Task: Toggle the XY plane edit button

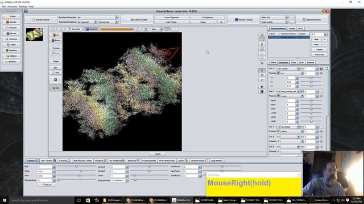Action: tap(262, 70)
